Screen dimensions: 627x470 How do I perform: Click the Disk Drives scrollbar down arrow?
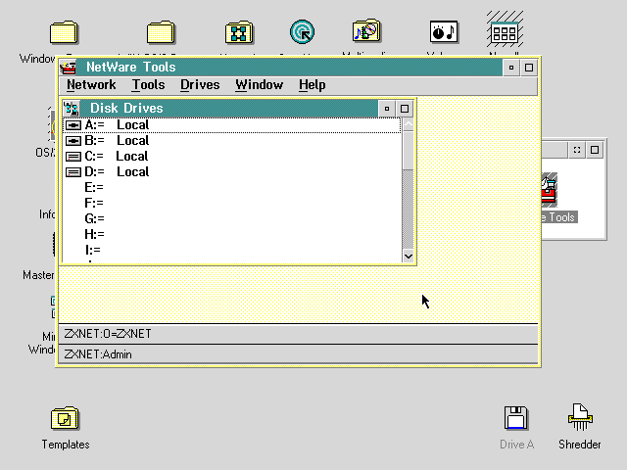pos(409,257)
